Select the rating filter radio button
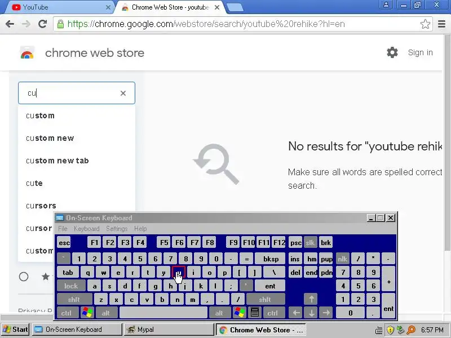451x338 pixels. 24,277
